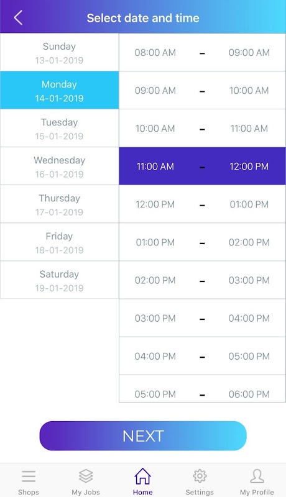Select Saturday 19-01-2019
The height and width of the screenshot is (497, 286).
pyautogui.click(x=60, y=280)
